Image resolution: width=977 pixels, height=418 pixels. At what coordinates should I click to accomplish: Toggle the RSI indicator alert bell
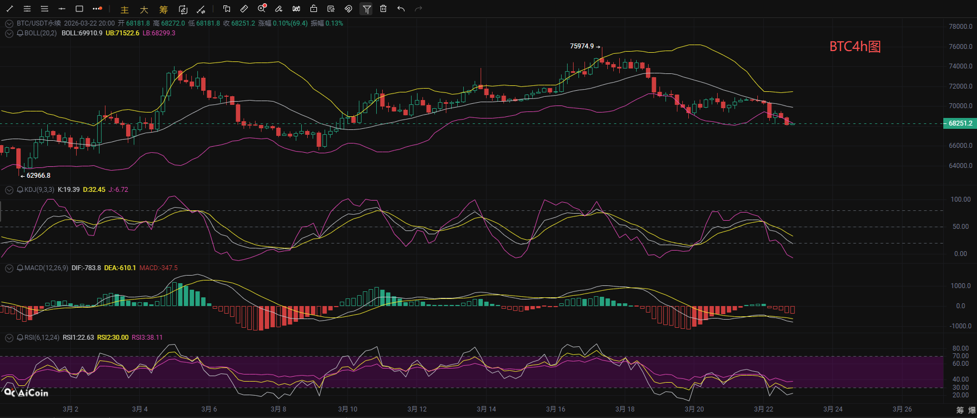click(x=20, y=338)
